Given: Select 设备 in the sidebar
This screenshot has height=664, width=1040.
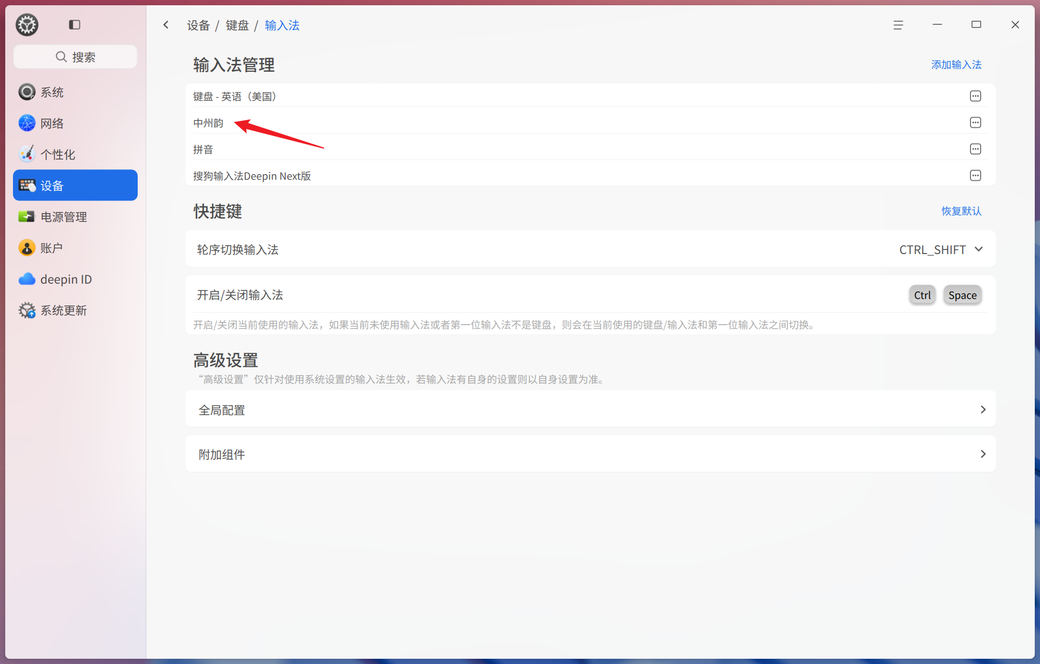Looking at the screenshot, I should 75,185.
